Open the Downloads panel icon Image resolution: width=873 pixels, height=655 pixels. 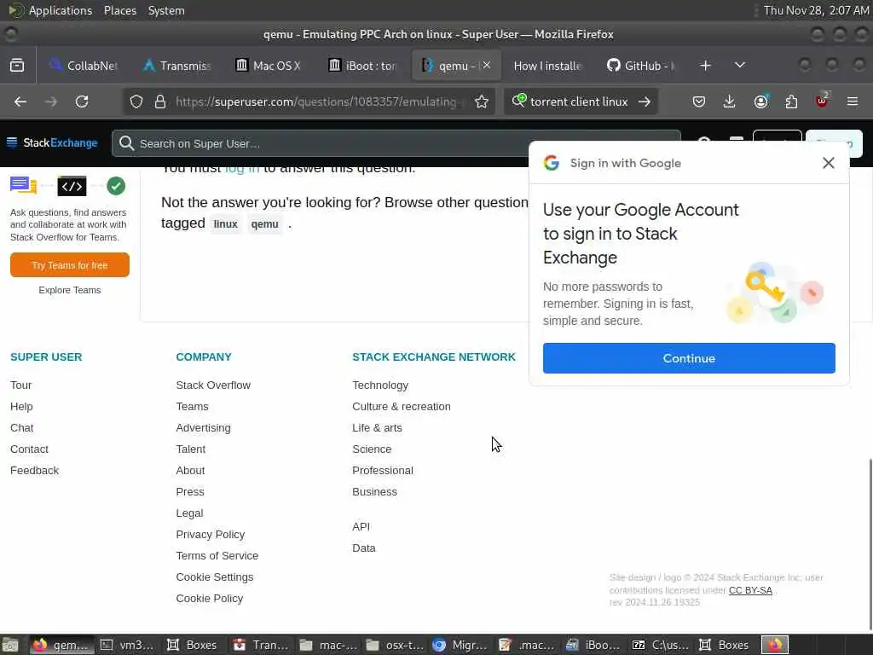[730, 102]
